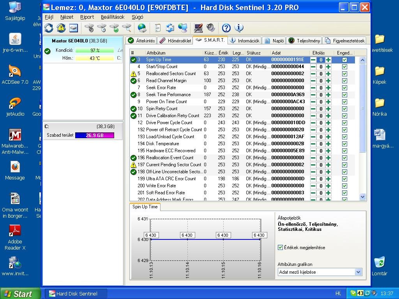Increase offset plus button for Spin Up Time

coord(328,60)
